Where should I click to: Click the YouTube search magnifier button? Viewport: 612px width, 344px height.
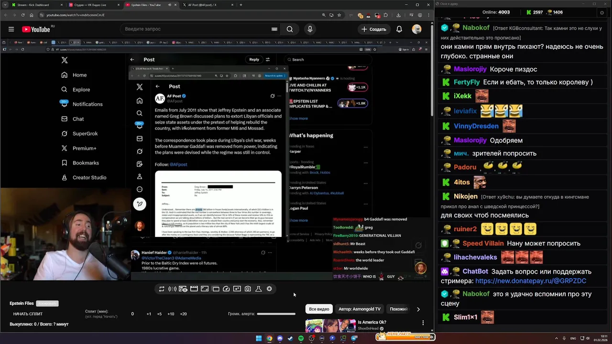pyautogui.click(x=290, y=29)
